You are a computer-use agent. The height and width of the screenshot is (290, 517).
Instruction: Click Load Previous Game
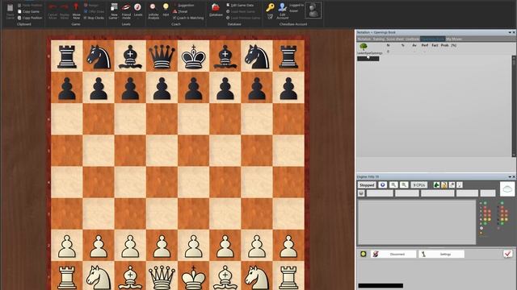pos(243,18)
